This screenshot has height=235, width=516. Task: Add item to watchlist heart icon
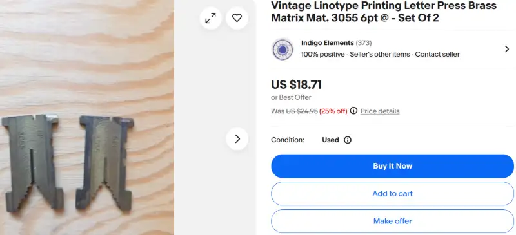point(237,18)
